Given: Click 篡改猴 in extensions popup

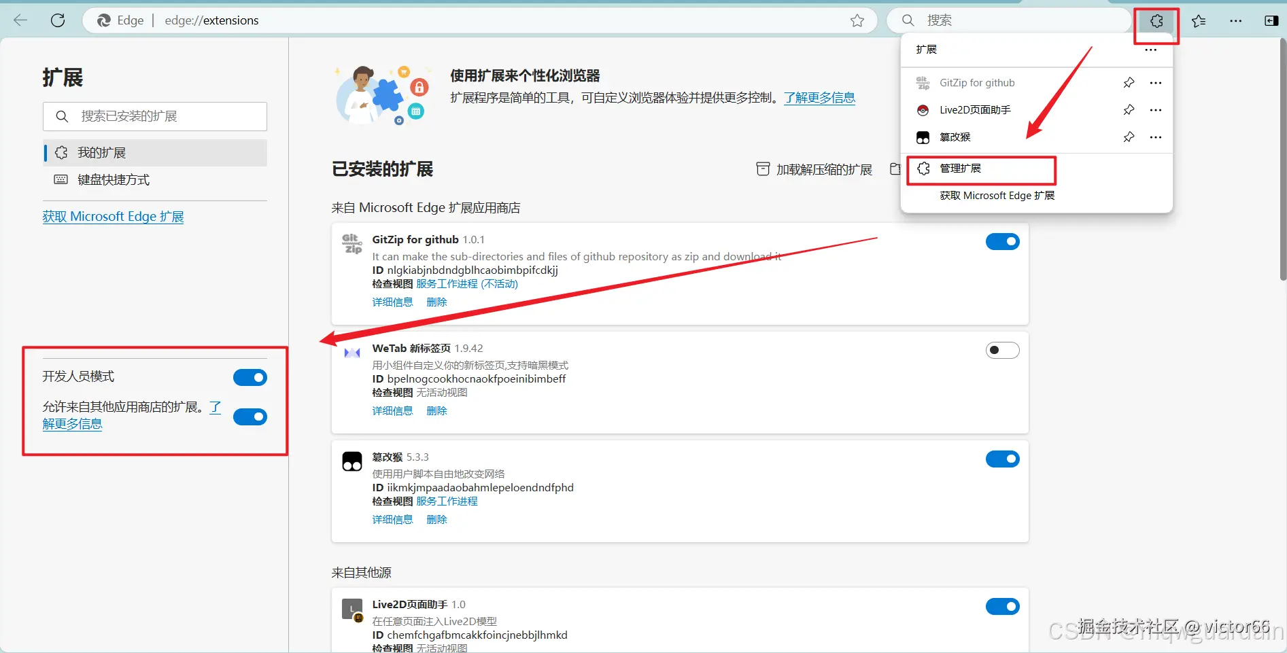Looking at the screenshot, I should (x=955, y=137).
